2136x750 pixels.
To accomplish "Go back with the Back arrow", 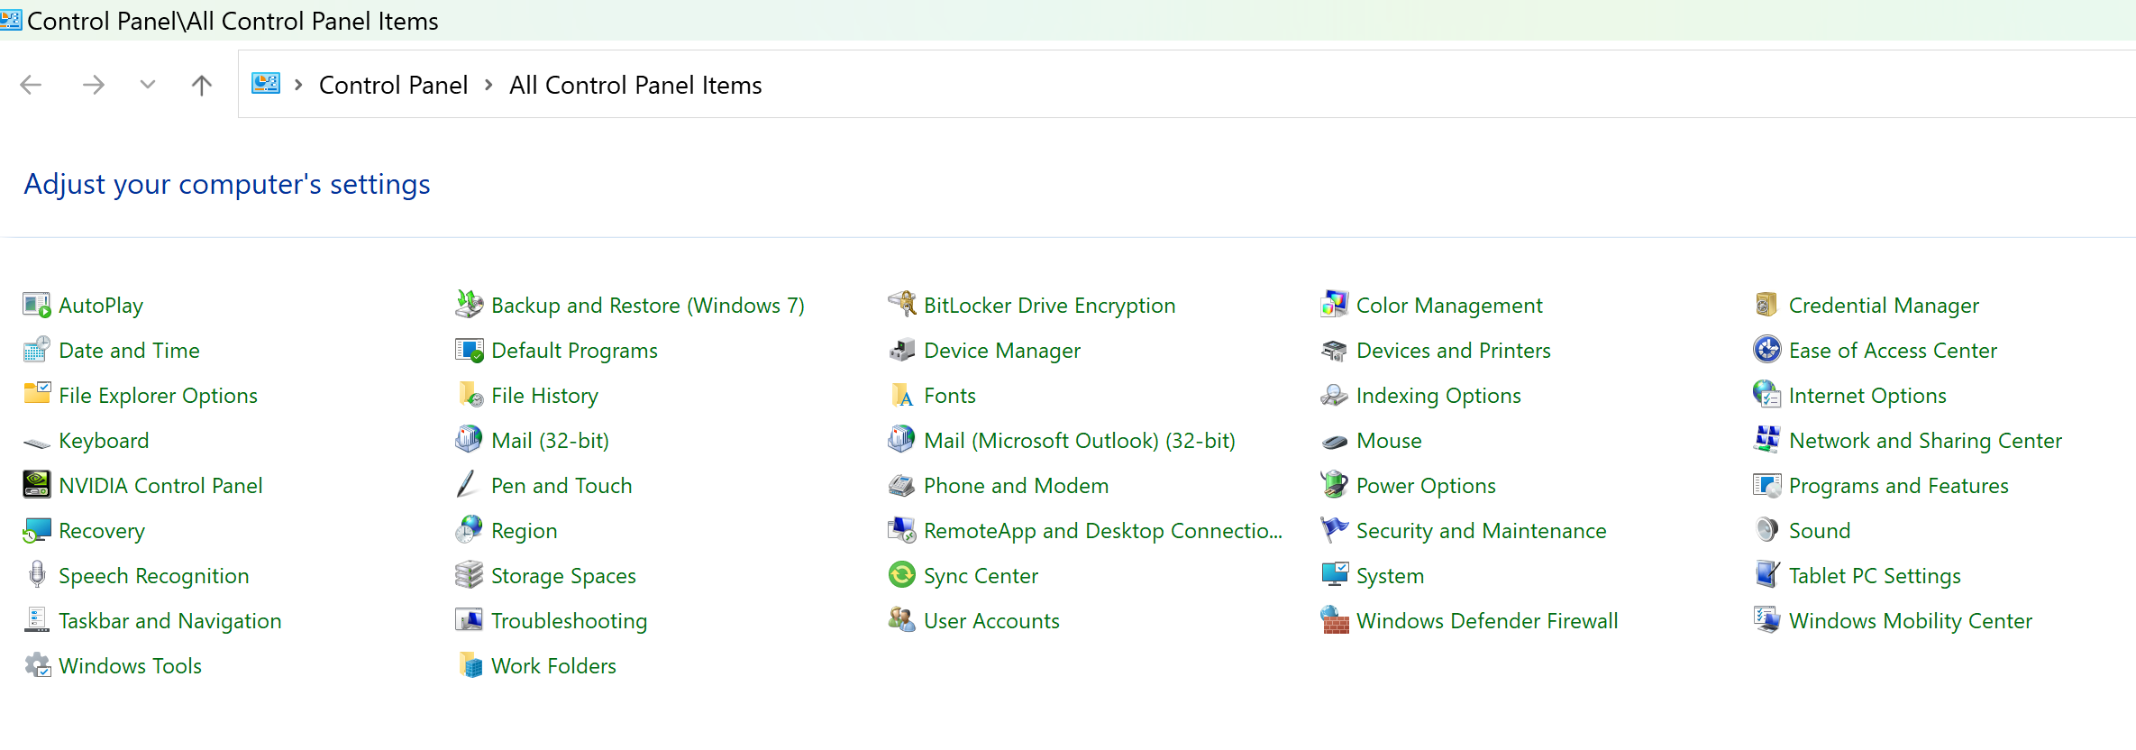I will pos(31,86).
